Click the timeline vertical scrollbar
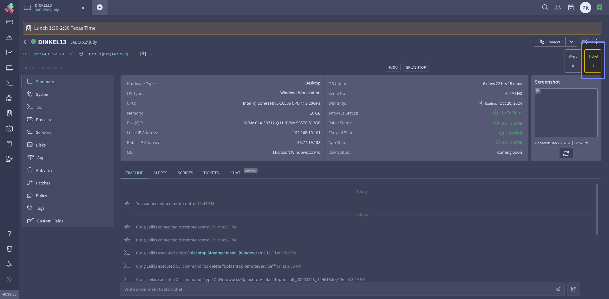The height and width of the screenshot is (299, 609). 597,209
